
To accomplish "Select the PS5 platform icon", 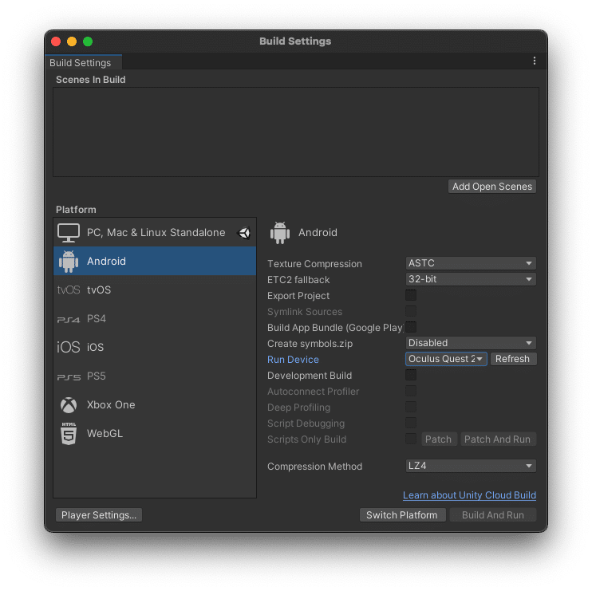I will (69, 376).
